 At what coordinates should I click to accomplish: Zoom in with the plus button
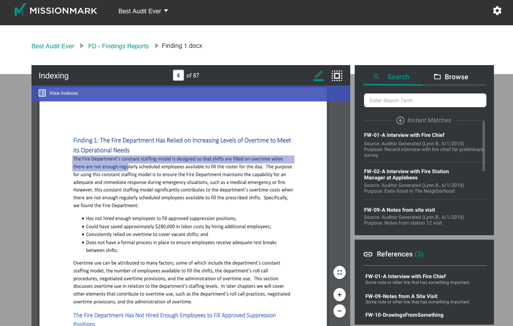coord(340,295)
